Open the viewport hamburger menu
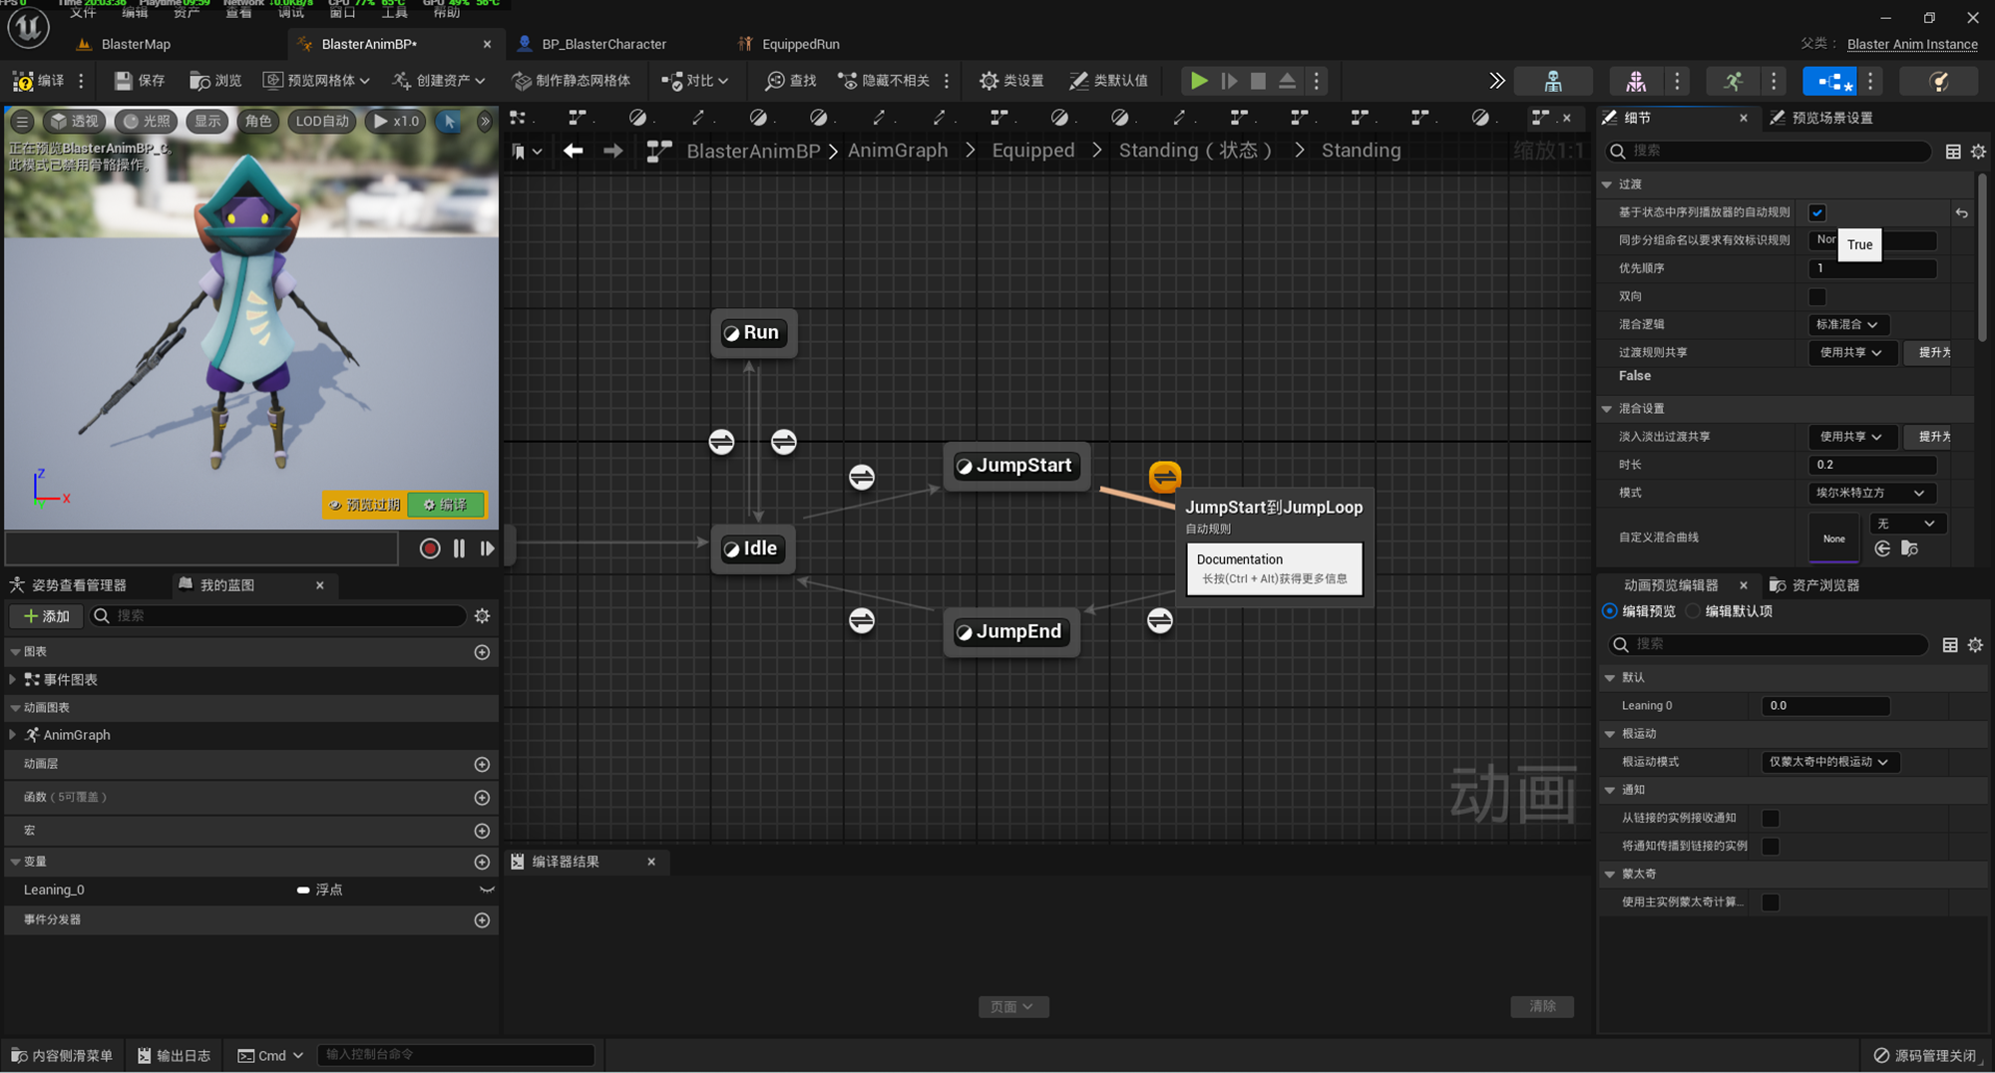The width and height of the screenshot is (1995, 1073). click(x=22, y=122)
